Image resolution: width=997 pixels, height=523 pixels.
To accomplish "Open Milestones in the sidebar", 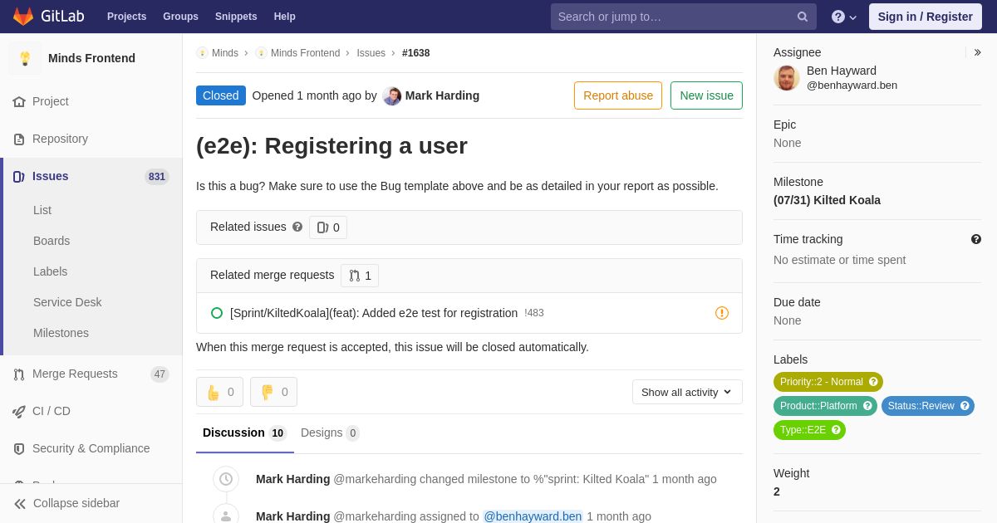I will click(61, 333).
